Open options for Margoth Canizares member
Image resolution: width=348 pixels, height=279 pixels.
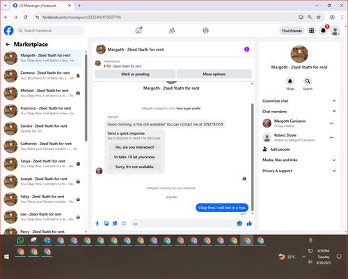click(x=332, y=123)
